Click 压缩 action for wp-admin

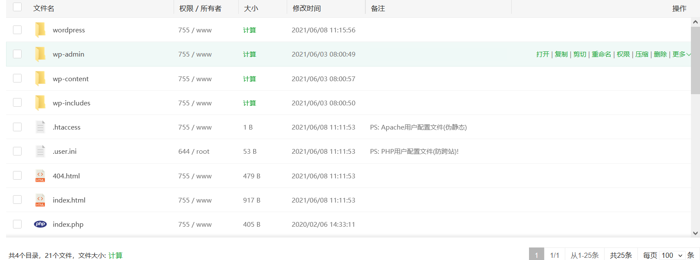pyautogui.click(x=642, y=54)
